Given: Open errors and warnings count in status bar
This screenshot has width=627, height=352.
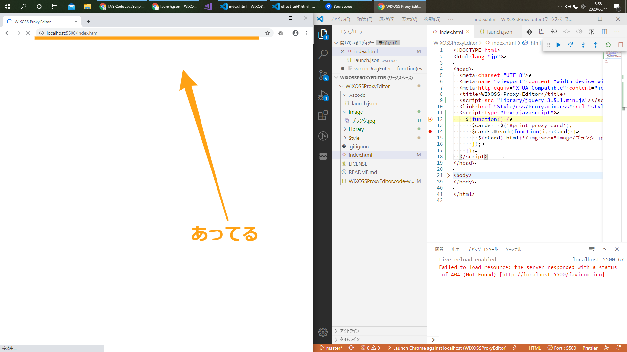Looking at the screenshot, I should click(x=370, y=348).
